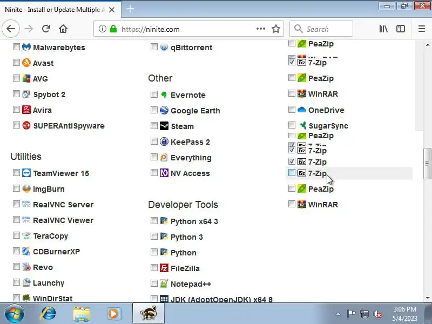Viewport: 432px width, 324px height.
Task: Click the page vertical scrollbar thumb
Action: click(427, 164)
